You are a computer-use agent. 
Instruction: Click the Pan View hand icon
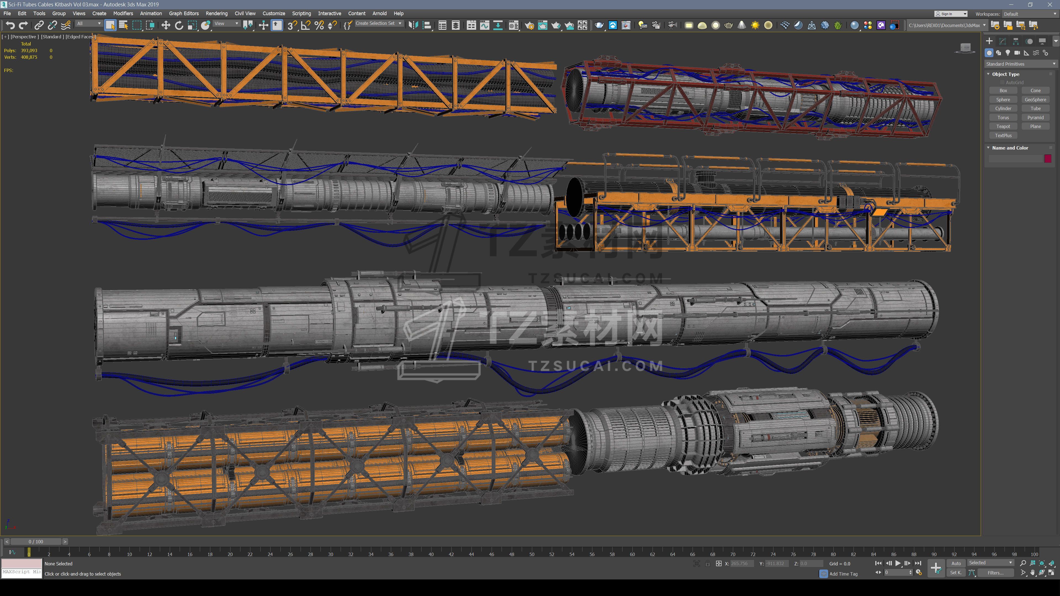click(1032, 573)
